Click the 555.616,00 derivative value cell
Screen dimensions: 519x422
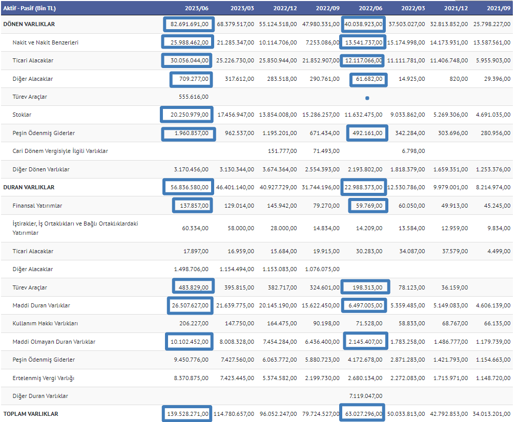(193, 97)
